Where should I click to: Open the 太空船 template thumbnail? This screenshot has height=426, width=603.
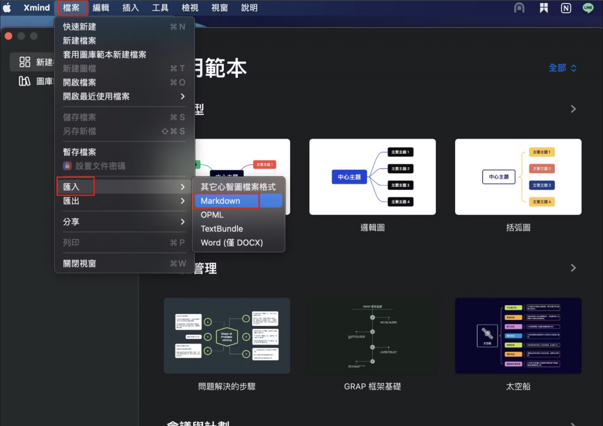(x=518, y=336)
